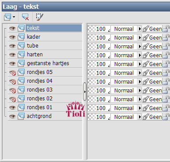This screenshot has width=170, height=162.
Task: Open the blend mode dropdown for gestanste hartjes
Action: coord(140,64)
